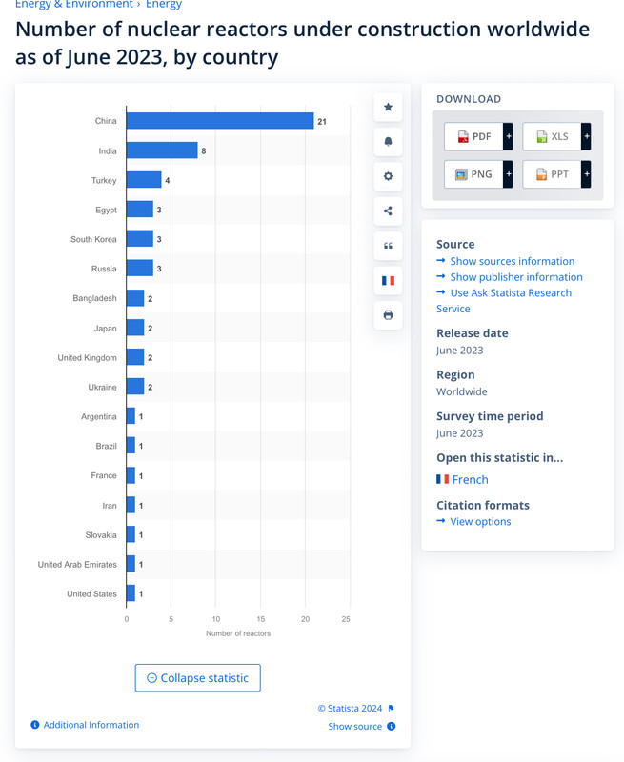Click the minus icon in Collapse statistic
624x762 pixels.
[151, 678]
